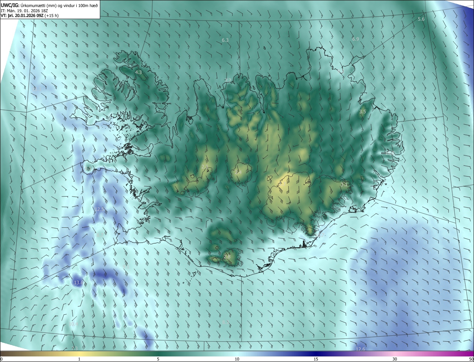The height and width of the screenshot is (362, 474).
Task: Click the 3.5 value in east Iceland
Action: point(363,111)
